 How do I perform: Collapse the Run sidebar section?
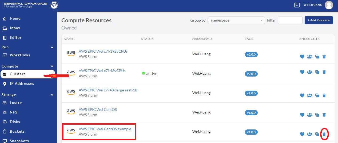tap(52, 47)
